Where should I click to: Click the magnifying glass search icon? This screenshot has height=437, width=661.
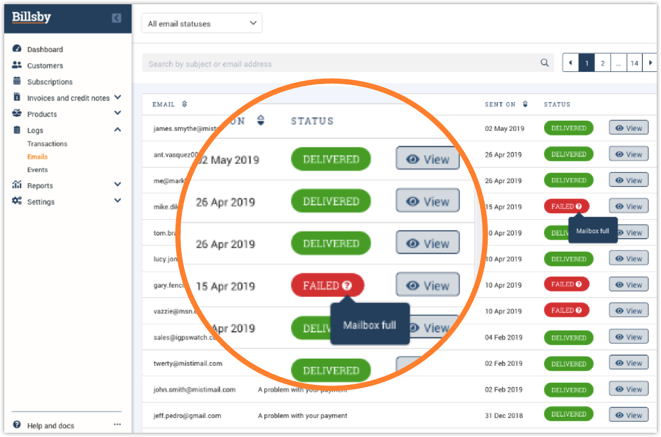[545, 63]
